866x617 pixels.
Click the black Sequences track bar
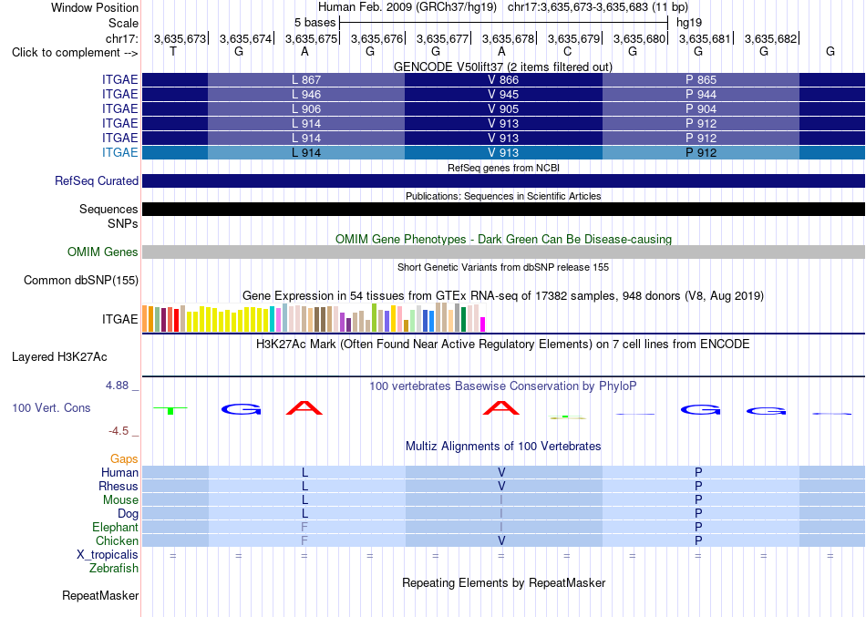pos(503,209)
